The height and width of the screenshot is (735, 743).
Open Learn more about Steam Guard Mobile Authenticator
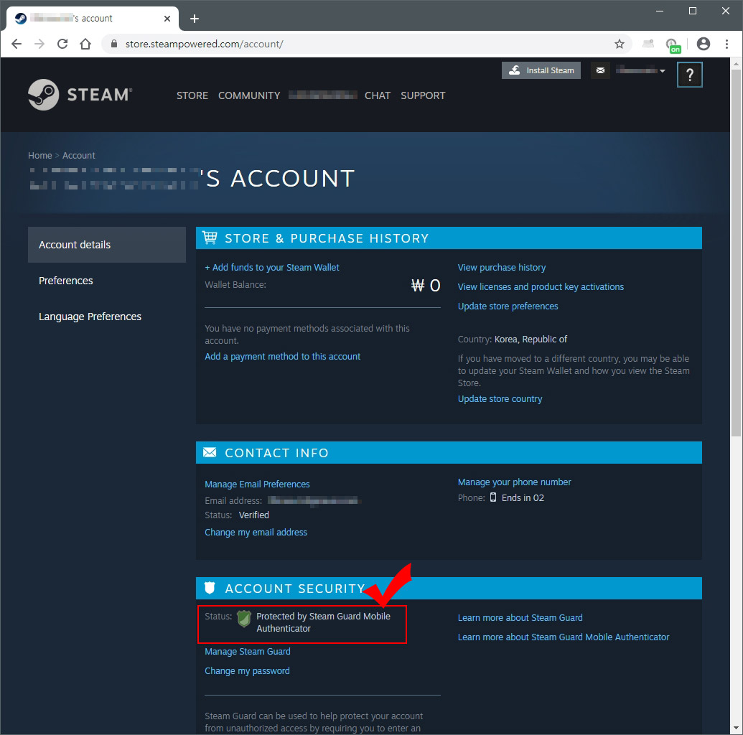[564, 637]
